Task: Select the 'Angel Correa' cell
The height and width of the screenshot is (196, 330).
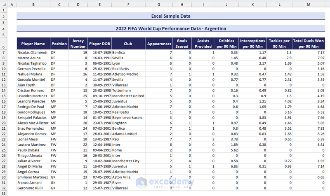Action: coord(33,172)
